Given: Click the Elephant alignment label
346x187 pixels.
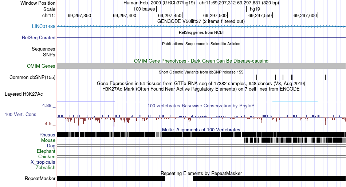Looking at the screenshot, I should point(46,151).
